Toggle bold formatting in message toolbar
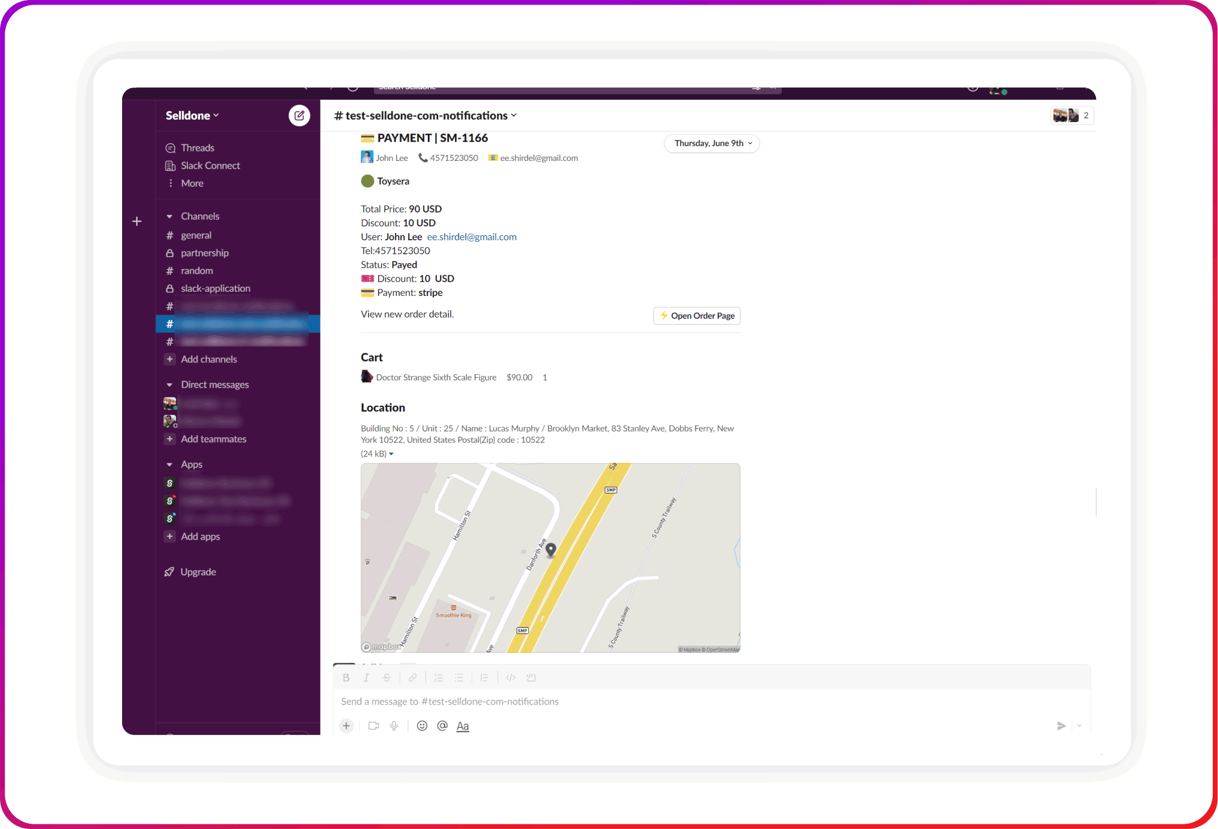The image size is (1218, 829). (x=346, y=677)
